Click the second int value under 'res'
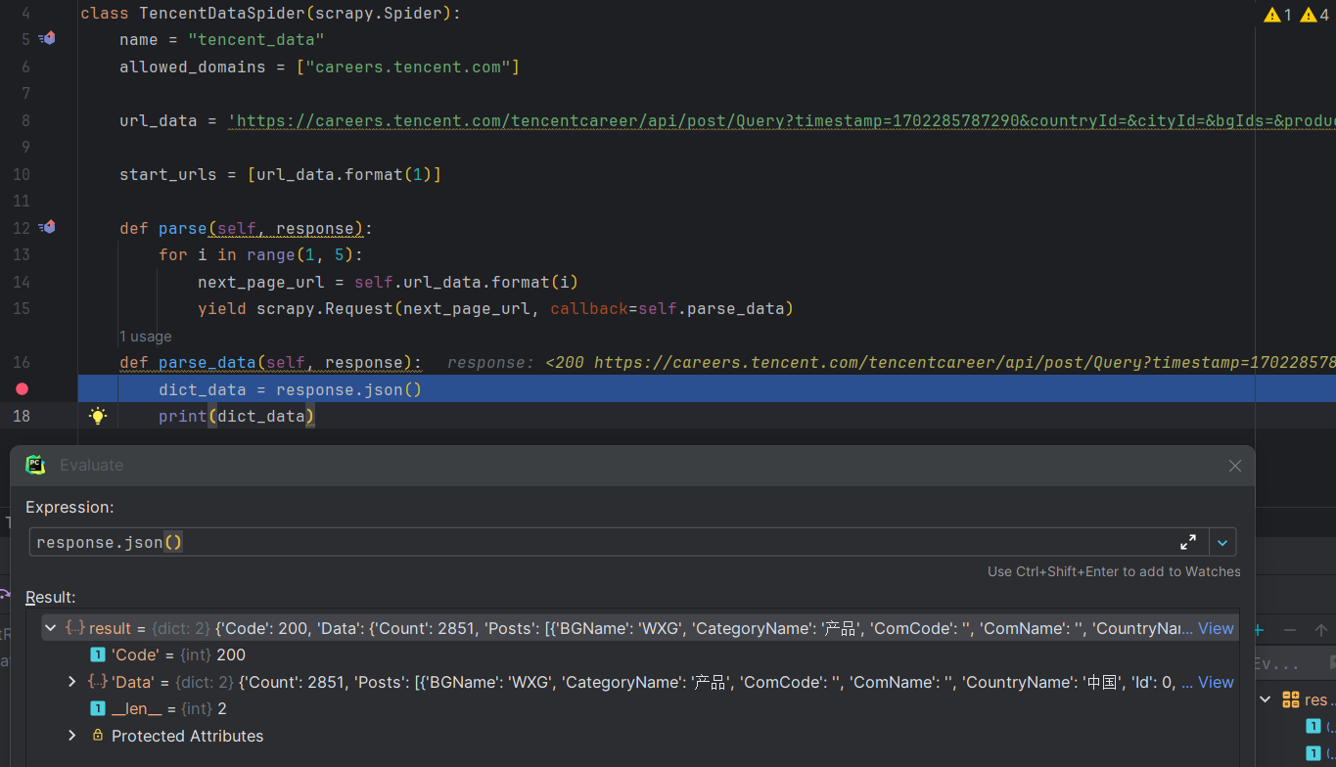 (x=1314, y=752)
